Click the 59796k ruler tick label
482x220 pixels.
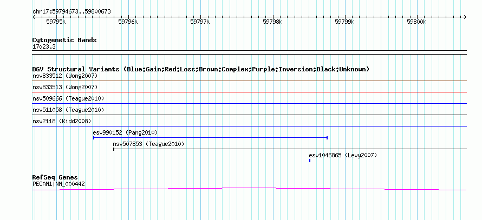coord(128,22)
